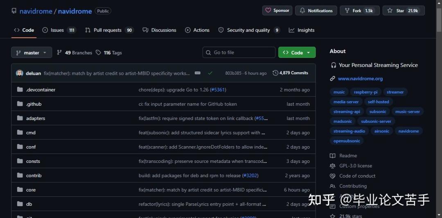Click the consts folder icon

[x=20, y=161]
